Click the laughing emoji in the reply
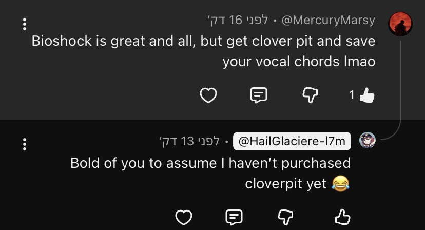The height and width of the screenshot is (230, 425). pyautogui.click(x=341, y=183)
